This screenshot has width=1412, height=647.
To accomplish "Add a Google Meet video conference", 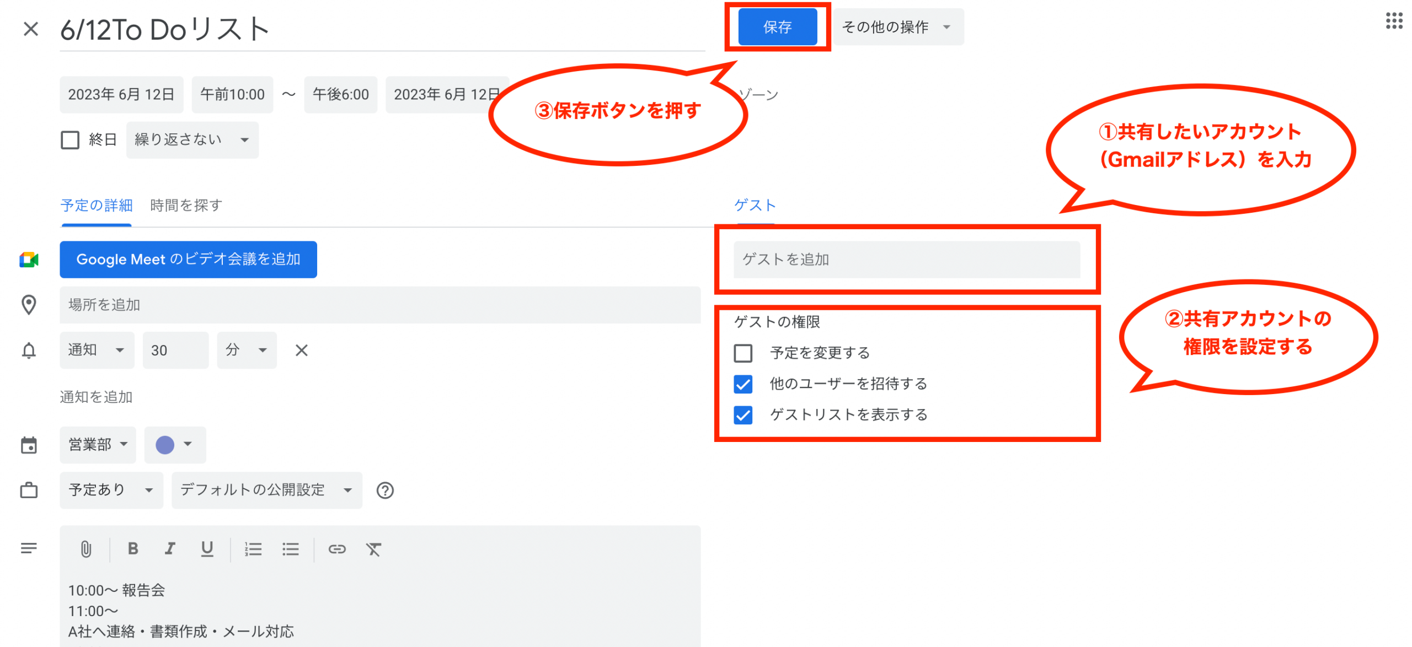I will tap(188, 260).
